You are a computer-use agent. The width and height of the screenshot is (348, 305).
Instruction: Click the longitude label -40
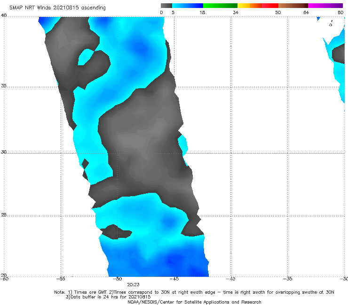(230, 279)
